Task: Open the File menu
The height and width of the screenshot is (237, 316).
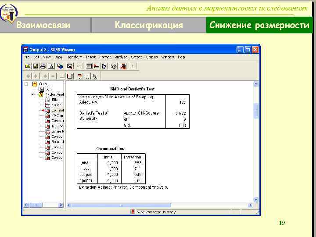Action: point(27,57)
